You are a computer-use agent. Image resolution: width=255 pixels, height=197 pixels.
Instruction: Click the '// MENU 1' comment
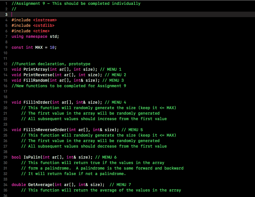[x=110, y=69]
